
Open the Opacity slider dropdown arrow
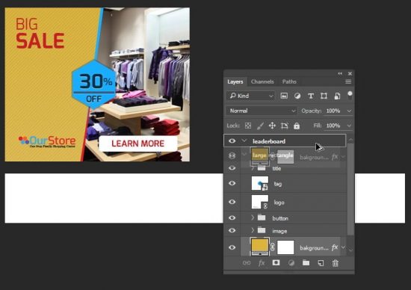pos(349,111)
